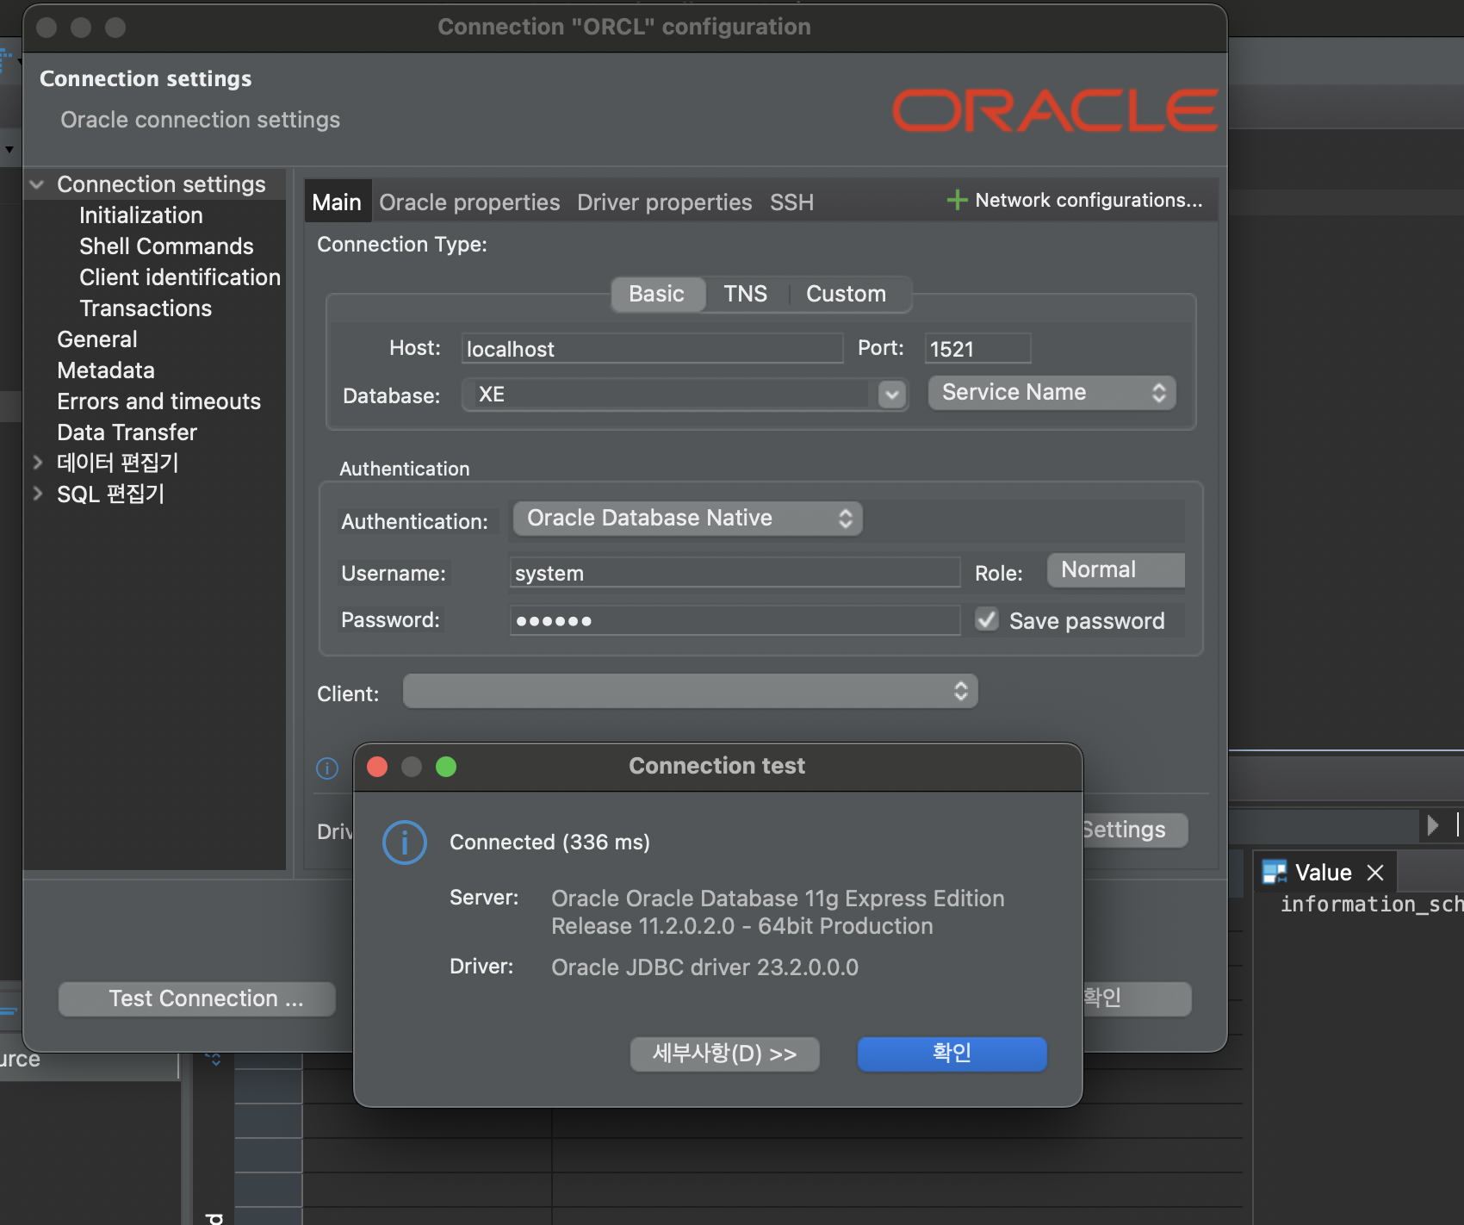The height and width of the screenshot is (1225, 1464).
Task: Select the Custom connection type
Action: [x=846, y=294]
